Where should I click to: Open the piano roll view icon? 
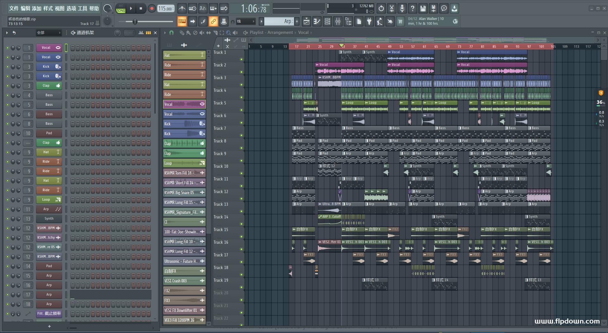pos(317,22)
